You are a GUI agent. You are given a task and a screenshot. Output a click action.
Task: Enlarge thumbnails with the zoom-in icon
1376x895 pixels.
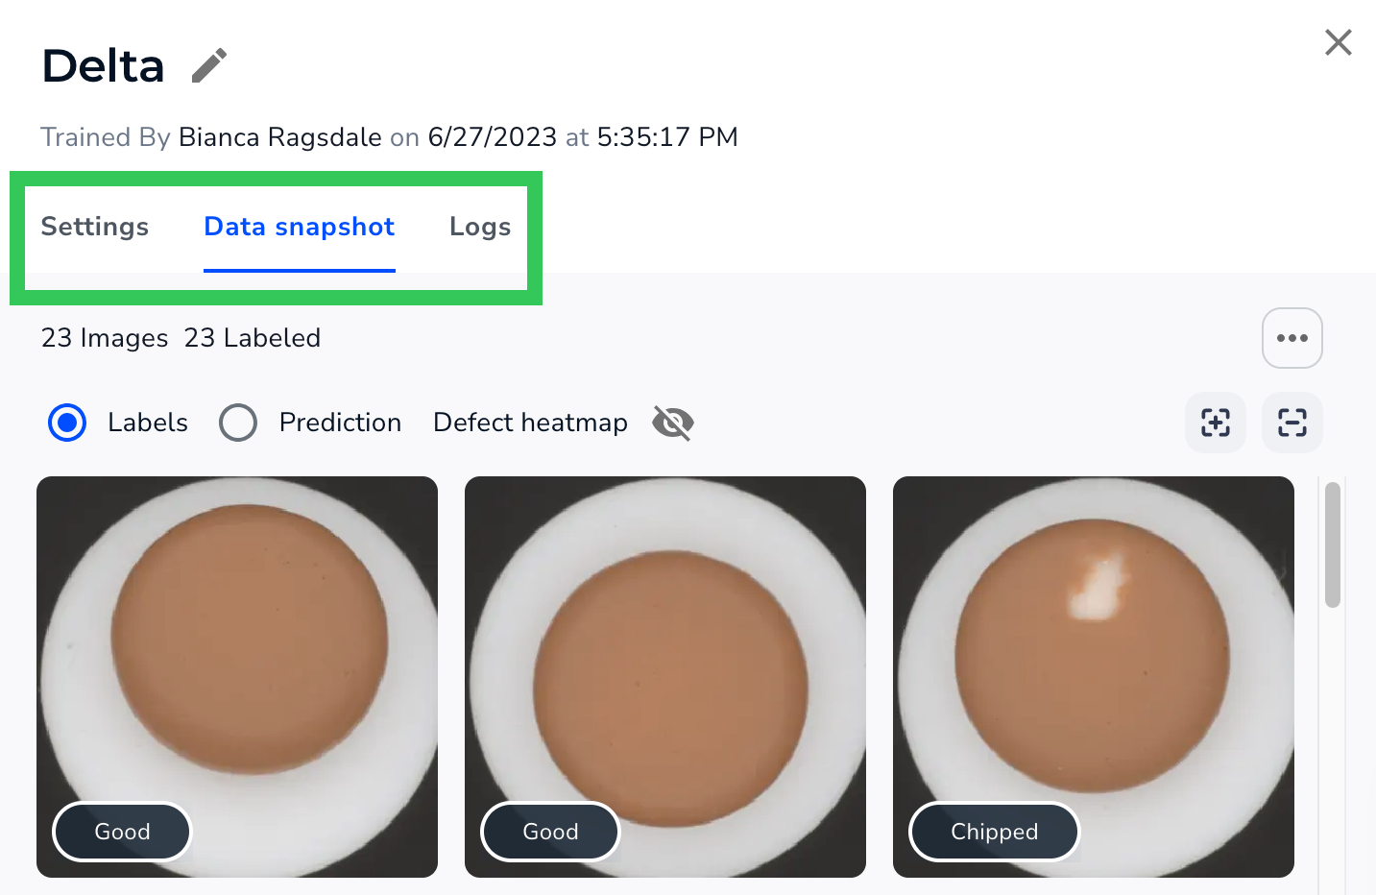point(1215,423)
